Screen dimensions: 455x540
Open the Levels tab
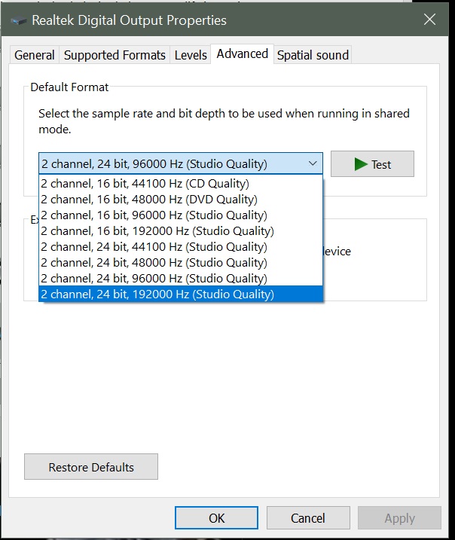pyautogui.click(x=191, y=55)
